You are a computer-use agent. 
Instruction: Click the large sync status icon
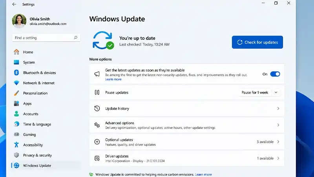click(103, 41)
